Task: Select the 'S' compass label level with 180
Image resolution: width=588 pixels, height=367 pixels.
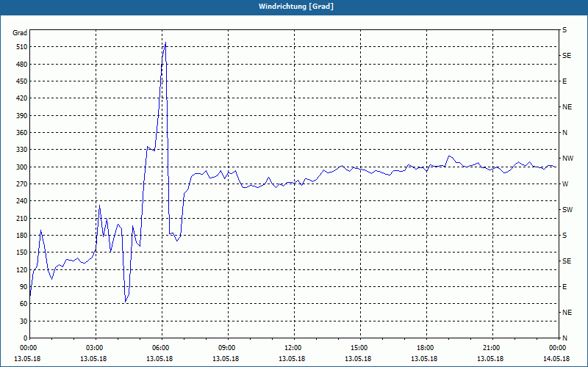Action: pos(564,236)
